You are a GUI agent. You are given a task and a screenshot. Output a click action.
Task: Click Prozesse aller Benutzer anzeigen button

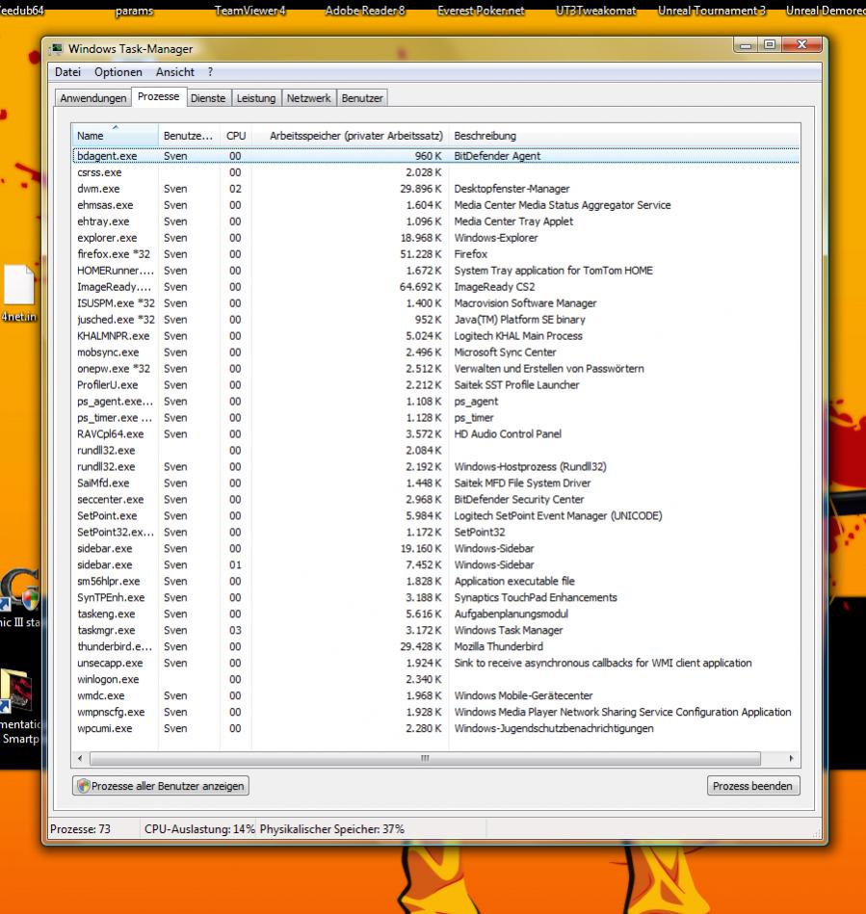[161, 786]
